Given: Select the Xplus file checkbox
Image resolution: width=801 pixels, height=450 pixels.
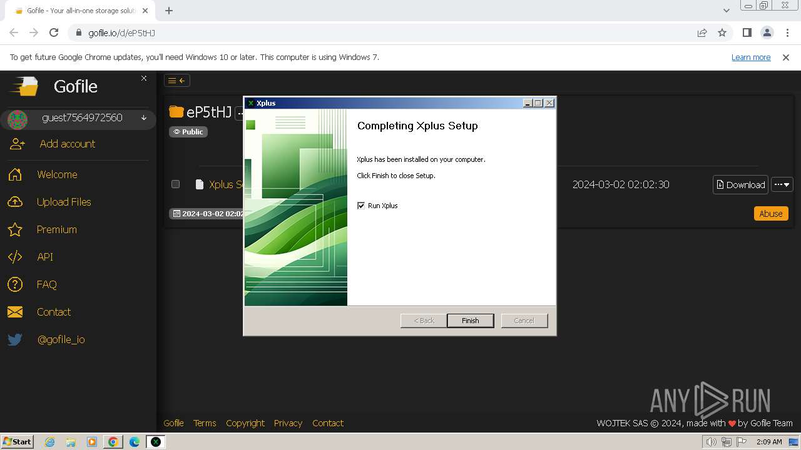Looking at the screenshot, I should (x=176, y=184).
